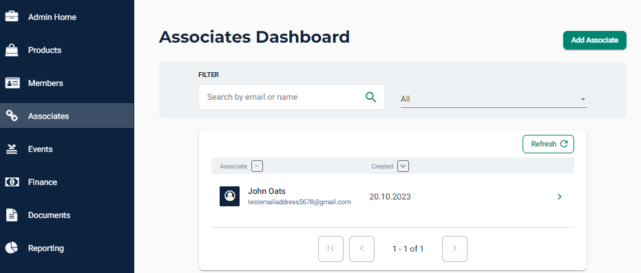Click John Oats avatar icon

click(x=229, y=196)
